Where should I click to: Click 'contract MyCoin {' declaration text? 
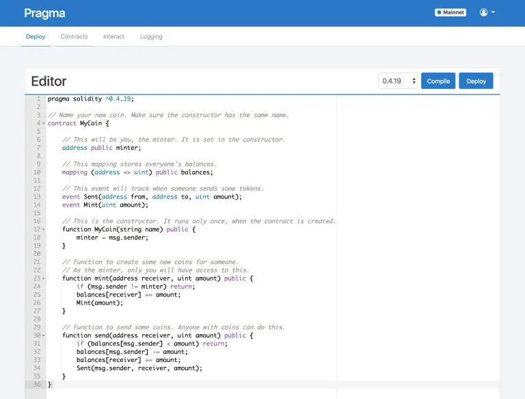point(79,123)
